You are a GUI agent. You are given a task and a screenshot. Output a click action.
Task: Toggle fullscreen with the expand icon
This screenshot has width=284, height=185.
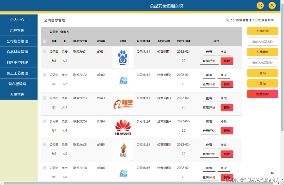click(260, 5)
